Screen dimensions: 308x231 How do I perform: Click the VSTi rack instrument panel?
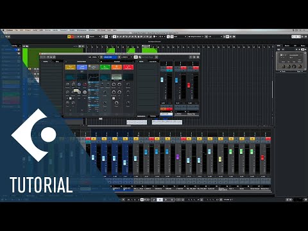pyautogui.click(x=291, y=61)
